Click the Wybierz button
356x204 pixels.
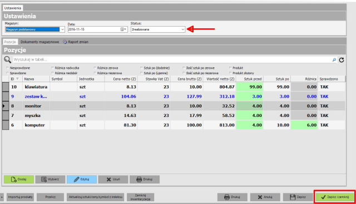point(50,180)
